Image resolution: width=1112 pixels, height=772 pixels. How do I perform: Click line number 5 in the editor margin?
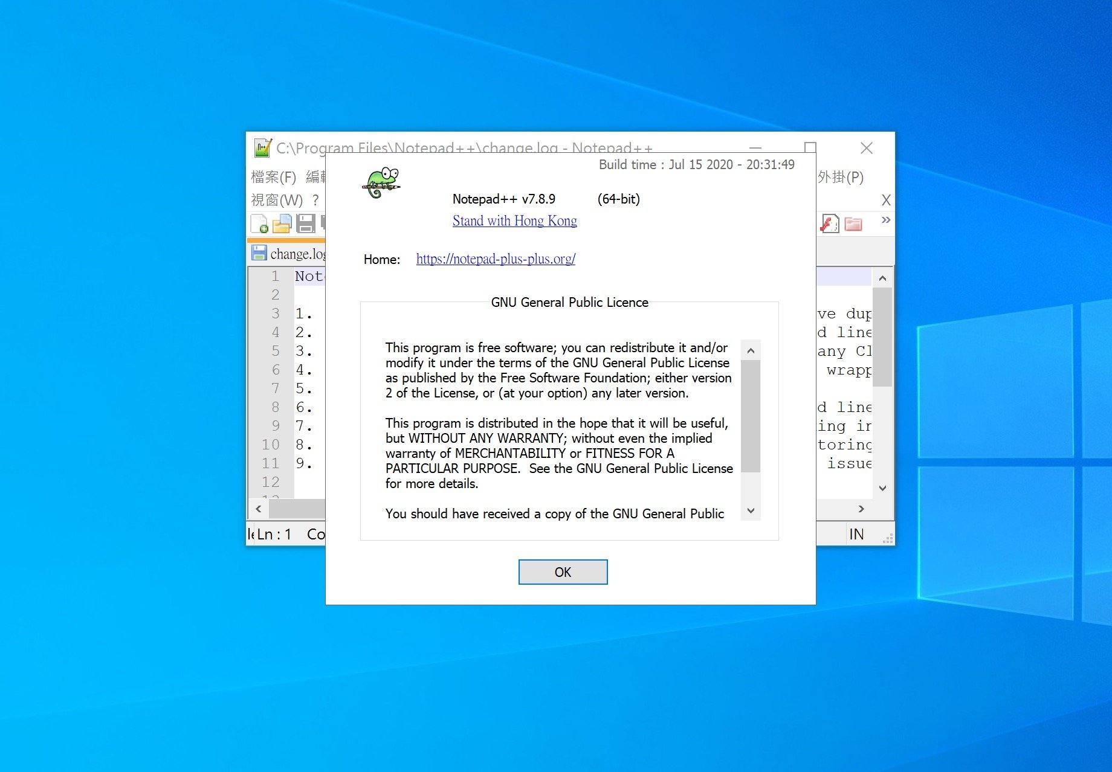coord(276,351)
